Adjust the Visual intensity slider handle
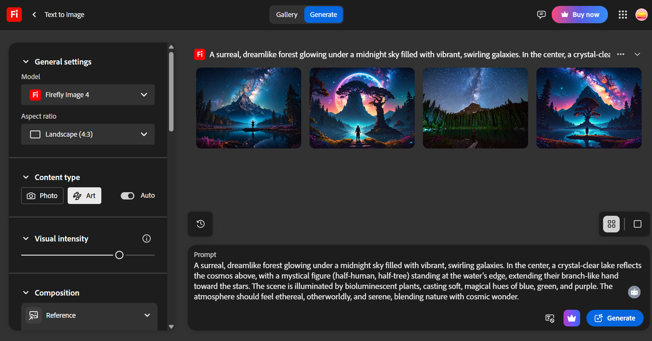Screen dimensions: 652x341 pos(119,255)
